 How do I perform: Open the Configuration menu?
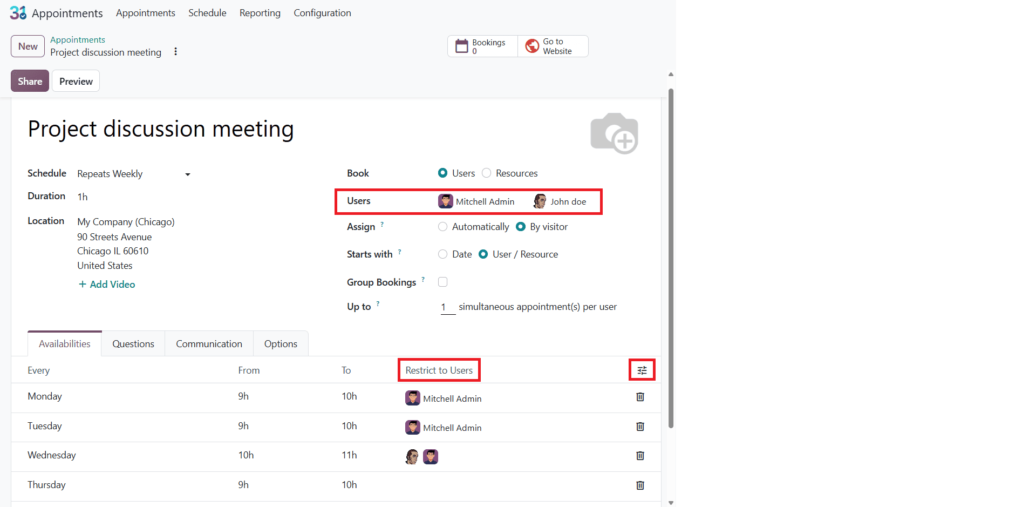click(322, 13)
